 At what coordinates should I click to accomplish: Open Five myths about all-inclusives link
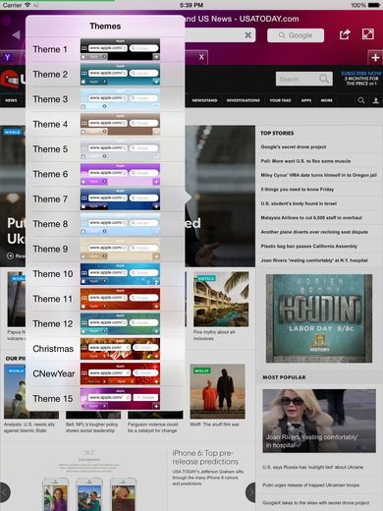pos(214,335)
